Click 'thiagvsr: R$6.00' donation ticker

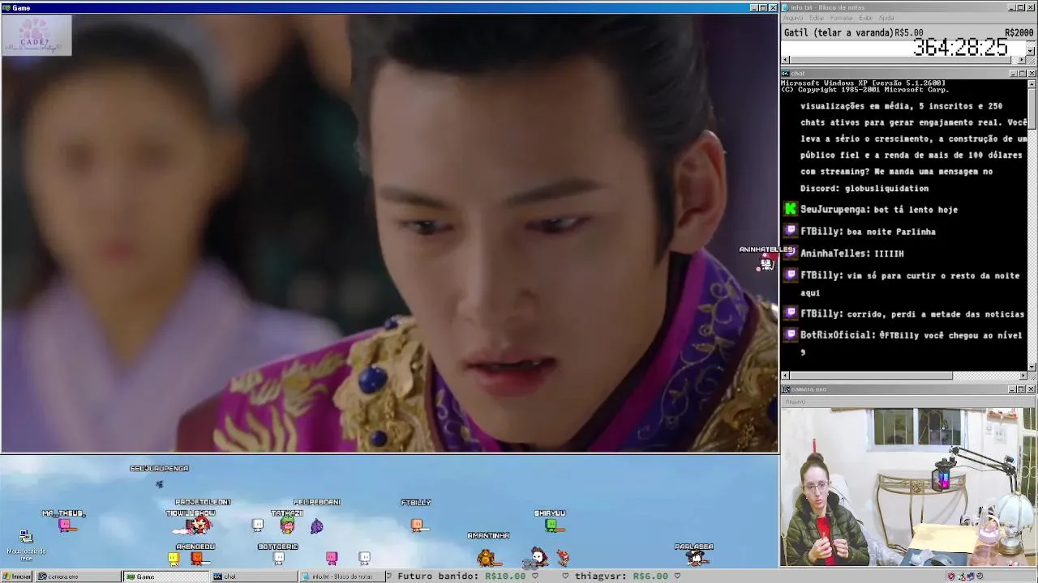pyautogui.click(x=621, y=577)
